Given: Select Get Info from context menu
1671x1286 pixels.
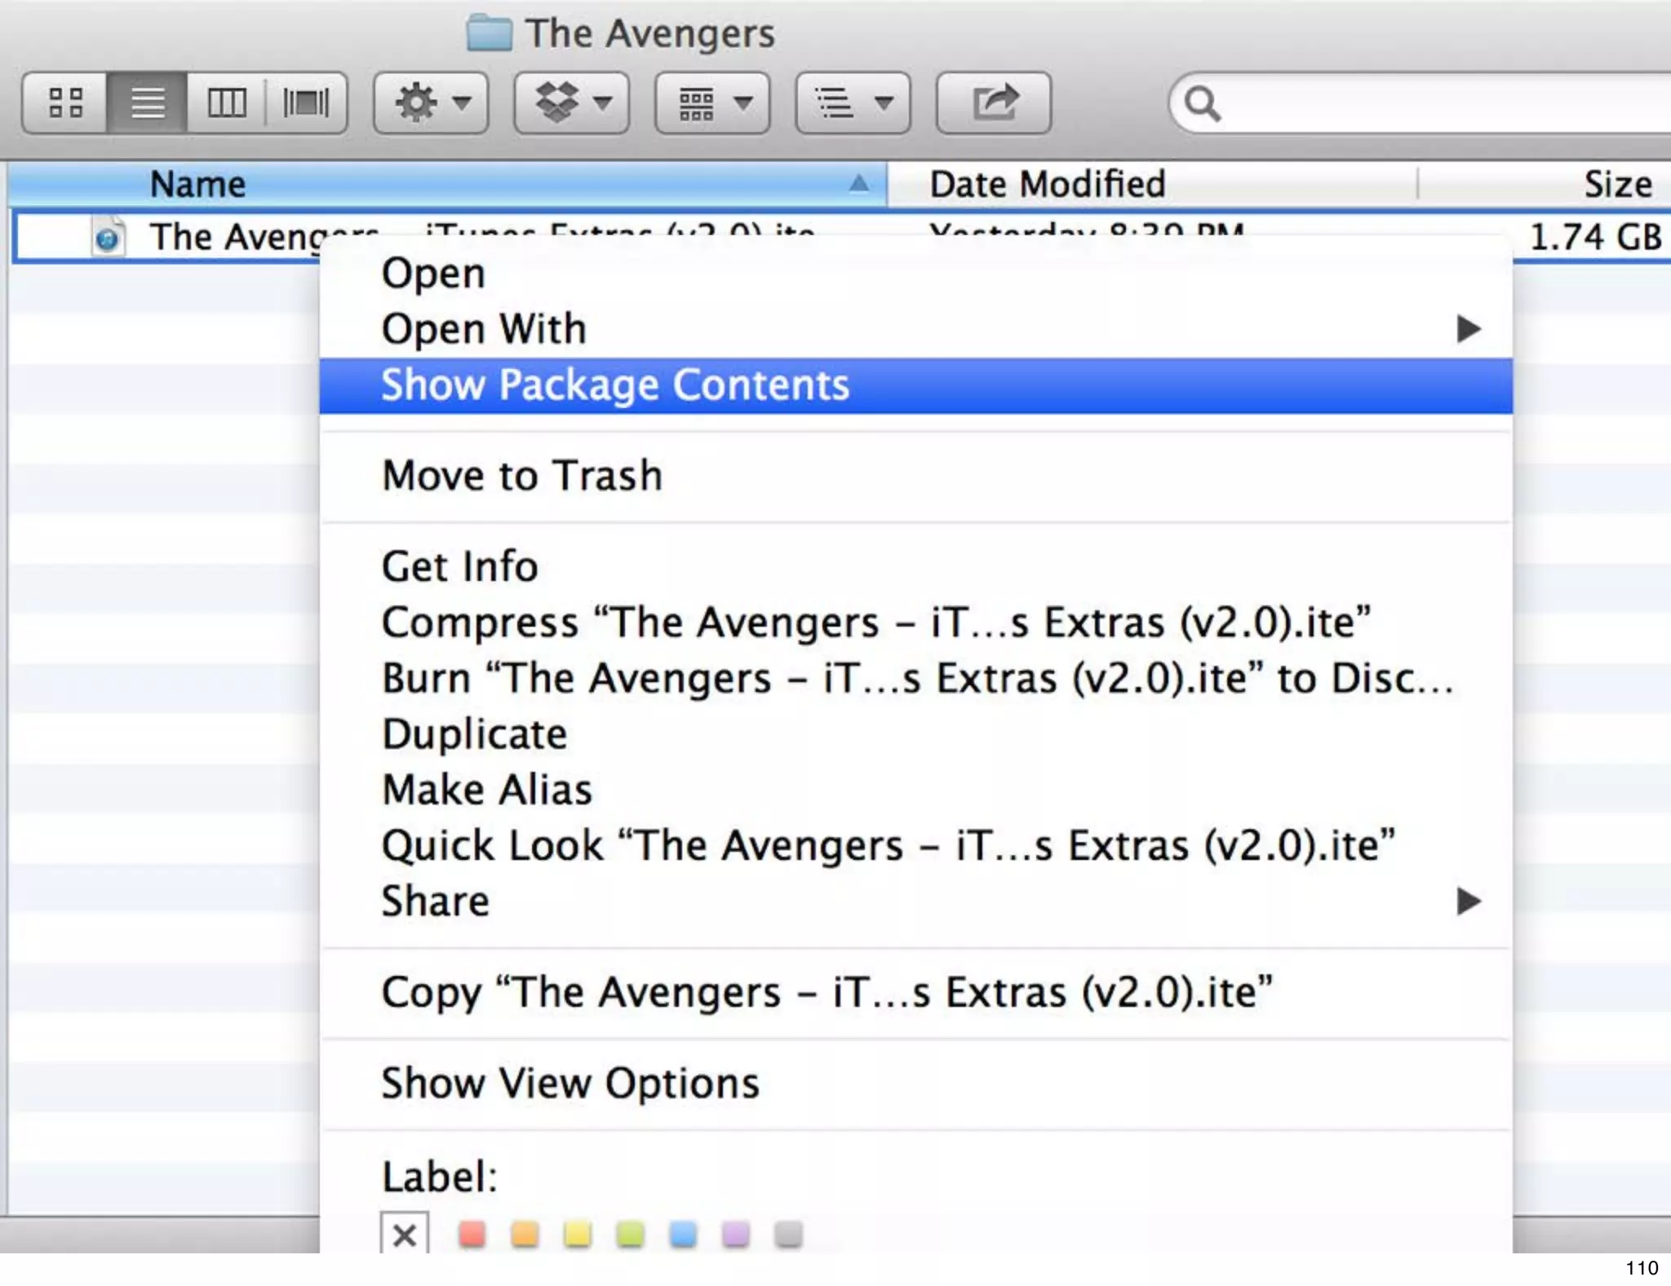Looking at the screenshot, I should click(460, 566).
